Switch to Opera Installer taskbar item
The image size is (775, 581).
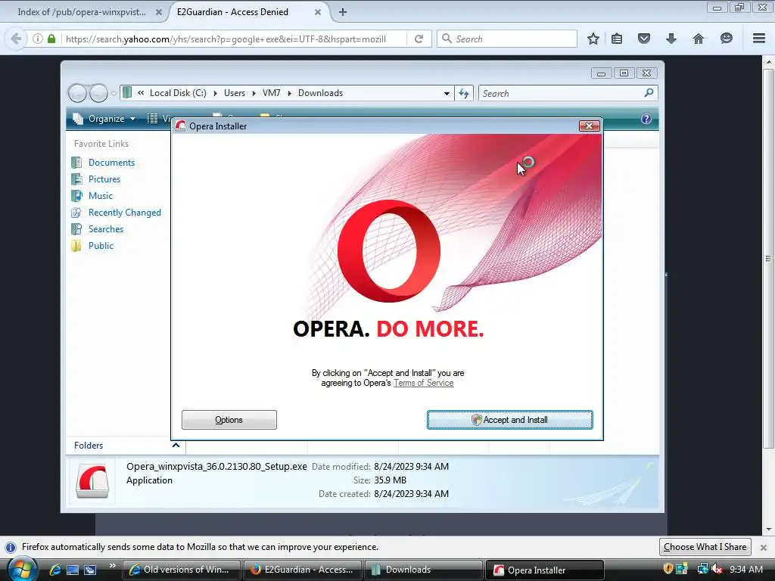click(x=545, y=570)
